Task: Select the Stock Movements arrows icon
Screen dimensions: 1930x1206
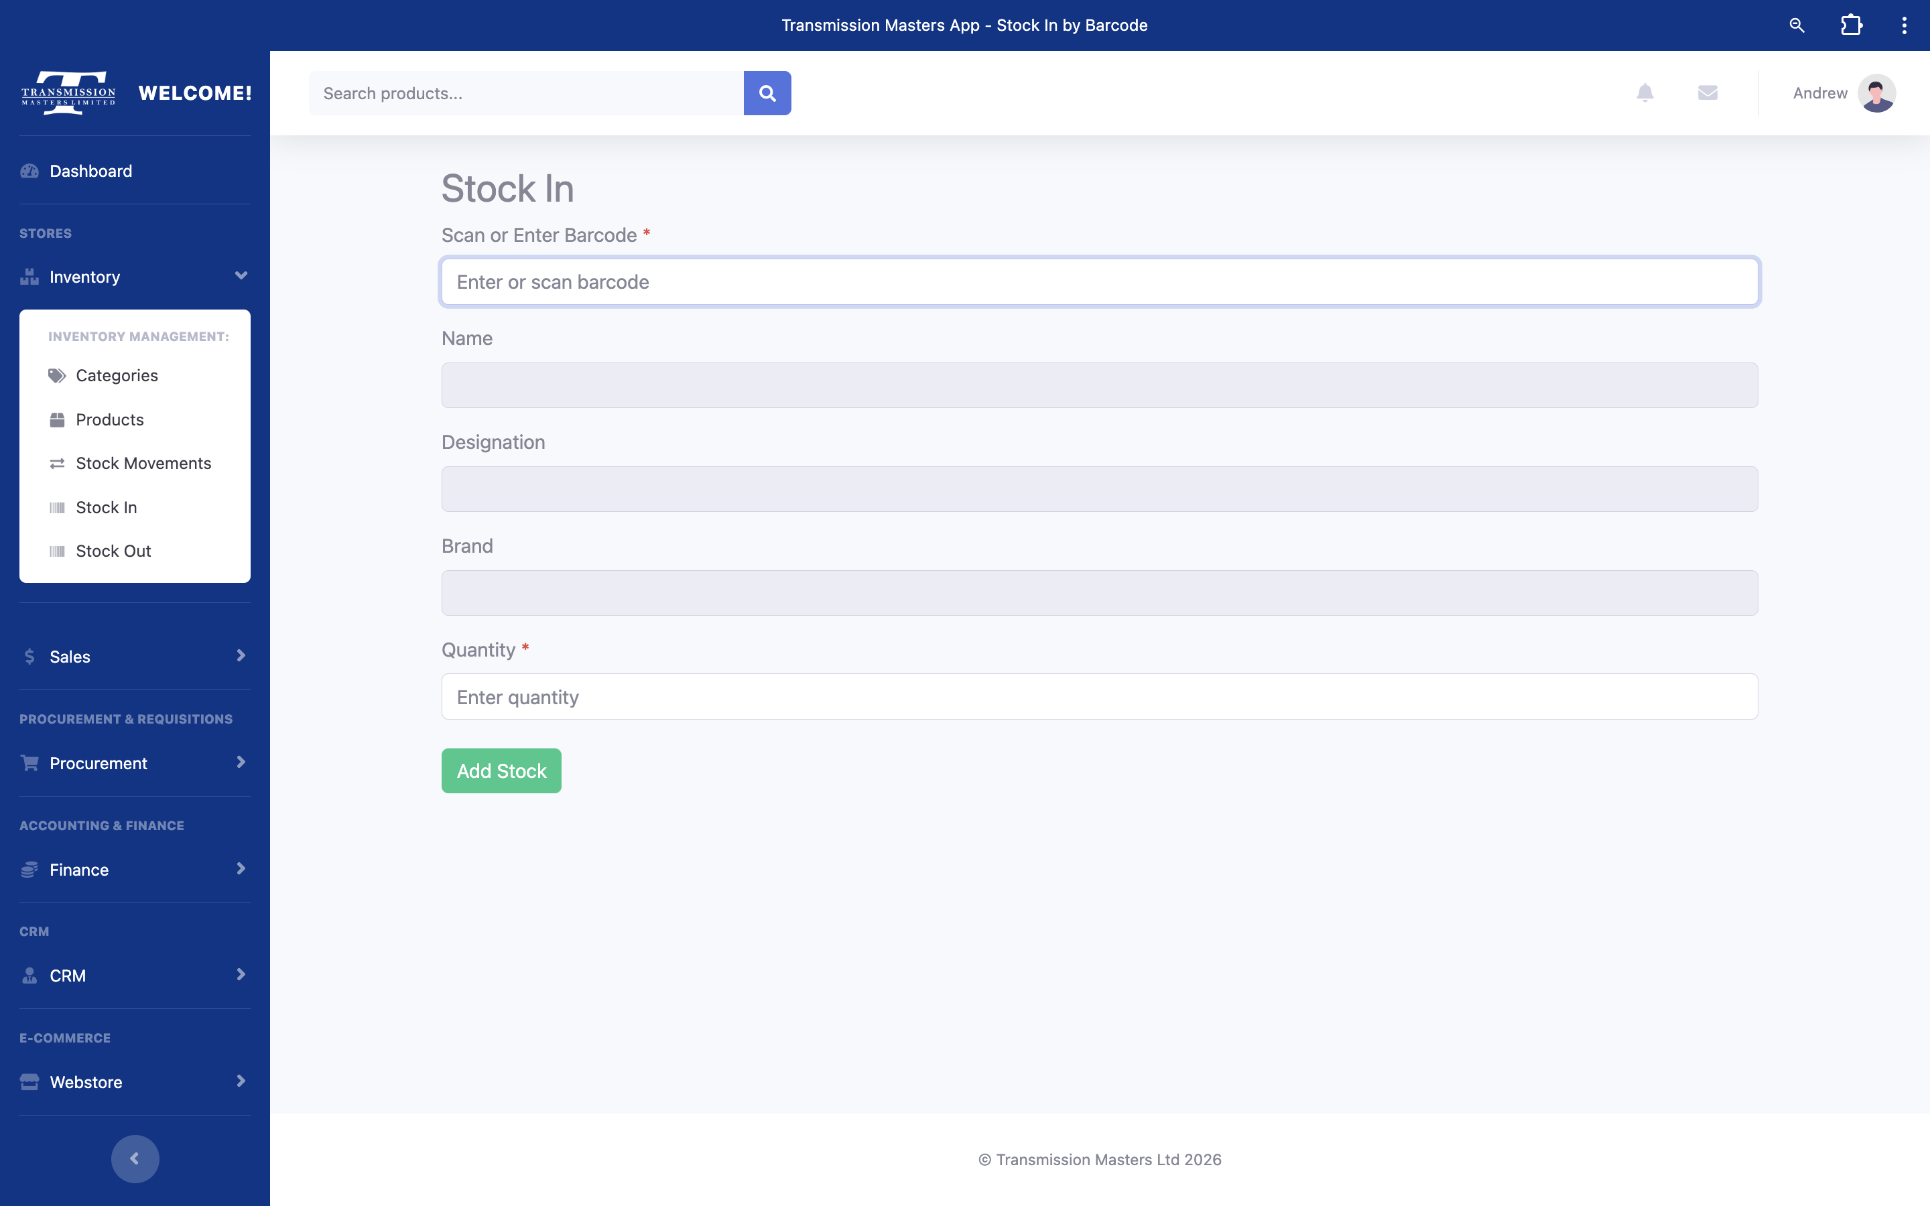Action: click(56, 462)
